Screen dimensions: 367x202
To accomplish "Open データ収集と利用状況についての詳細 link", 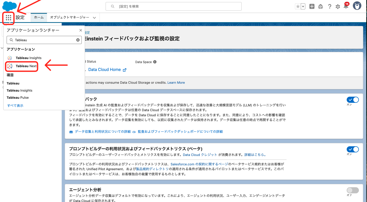I will (x=103, y=132).
